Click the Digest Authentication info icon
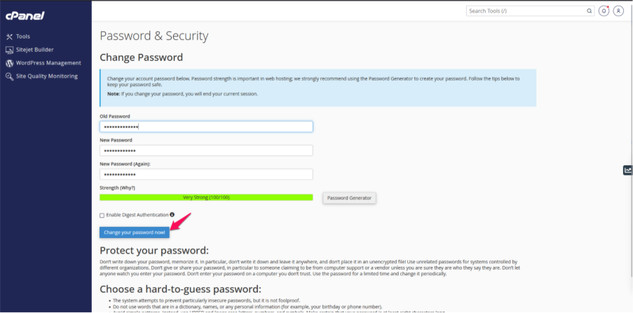Viewport: 633px width, 313px height. pos(172,214)
